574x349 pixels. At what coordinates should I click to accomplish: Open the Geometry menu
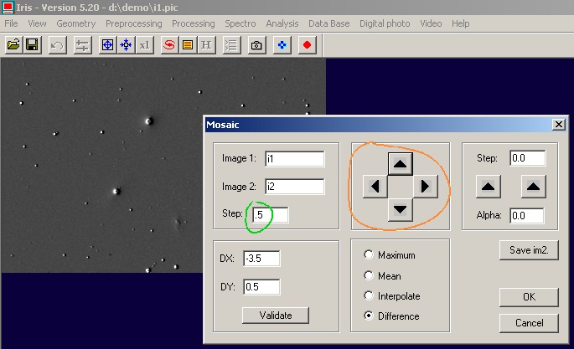pyautogui.click(x=75, y=23)
